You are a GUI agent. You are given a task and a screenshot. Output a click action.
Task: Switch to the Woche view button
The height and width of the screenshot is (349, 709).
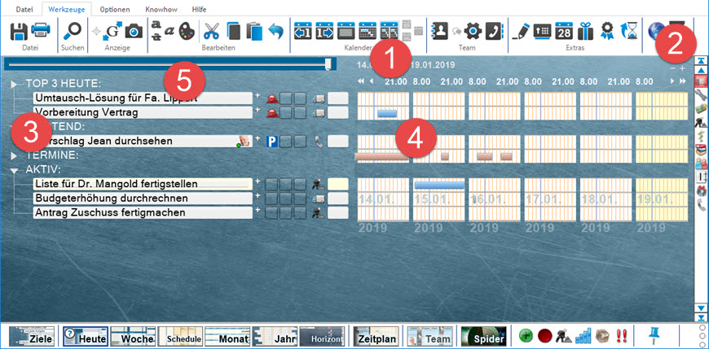point(133,335)
